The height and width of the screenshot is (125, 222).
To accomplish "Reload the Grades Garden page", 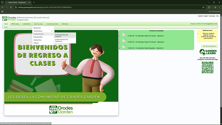I will coord(11,7).
